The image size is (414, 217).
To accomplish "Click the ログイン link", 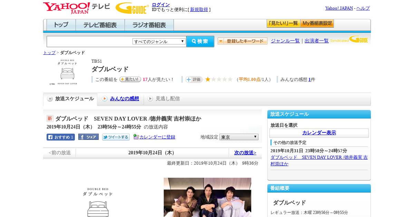I will pos(161,4).
